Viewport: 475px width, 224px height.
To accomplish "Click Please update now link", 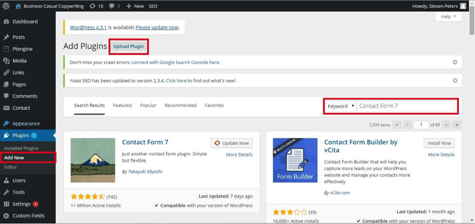I will click(157, 27).
